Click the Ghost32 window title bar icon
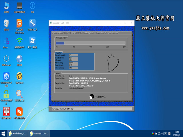 coord(51,23)
